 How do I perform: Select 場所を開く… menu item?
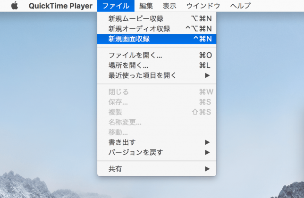coord(157,66)
